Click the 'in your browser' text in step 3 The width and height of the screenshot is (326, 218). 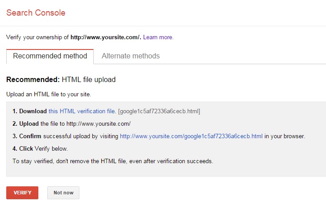coord(285,136)
